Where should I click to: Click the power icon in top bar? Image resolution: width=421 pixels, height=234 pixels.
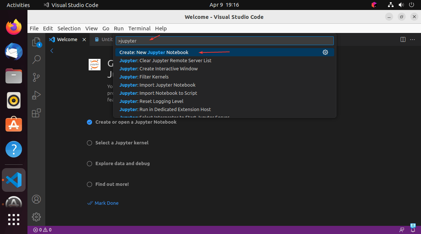pyautogui.click(x=411, y=5)
